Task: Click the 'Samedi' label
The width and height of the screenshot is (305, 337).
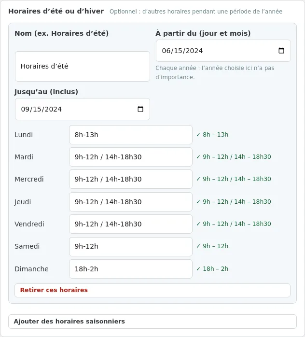Action: point(27,246)
